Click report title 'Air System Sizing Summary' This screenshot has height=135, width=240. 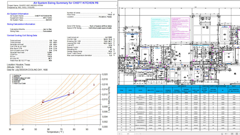click(66, 3)
